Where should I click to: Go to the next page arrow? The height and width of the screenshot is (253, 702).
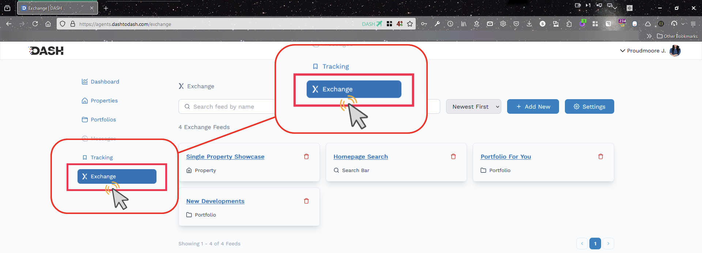pyautogui.click(x=608, y=244)
